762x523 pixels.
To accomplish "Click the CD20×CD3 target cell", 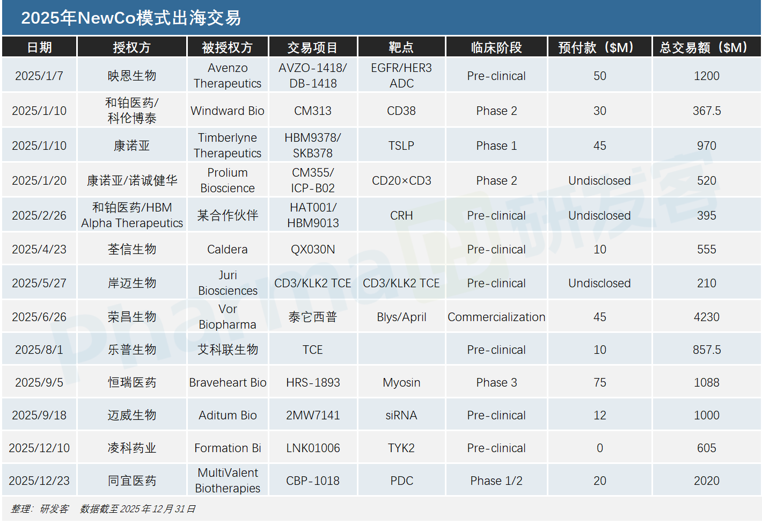I will point(401,180).
